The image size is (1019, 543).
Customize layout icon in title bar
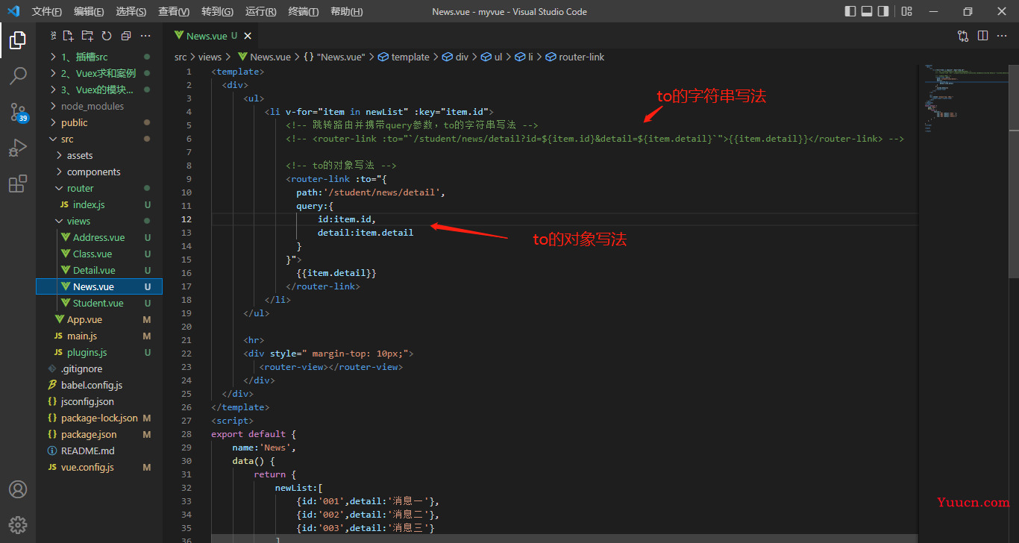(906, 11)
